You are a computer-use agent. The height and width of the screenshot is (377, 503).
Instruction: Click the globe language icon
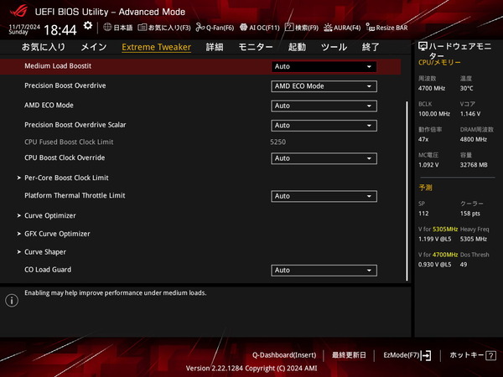pyautogui.click(x=107, y=28)
